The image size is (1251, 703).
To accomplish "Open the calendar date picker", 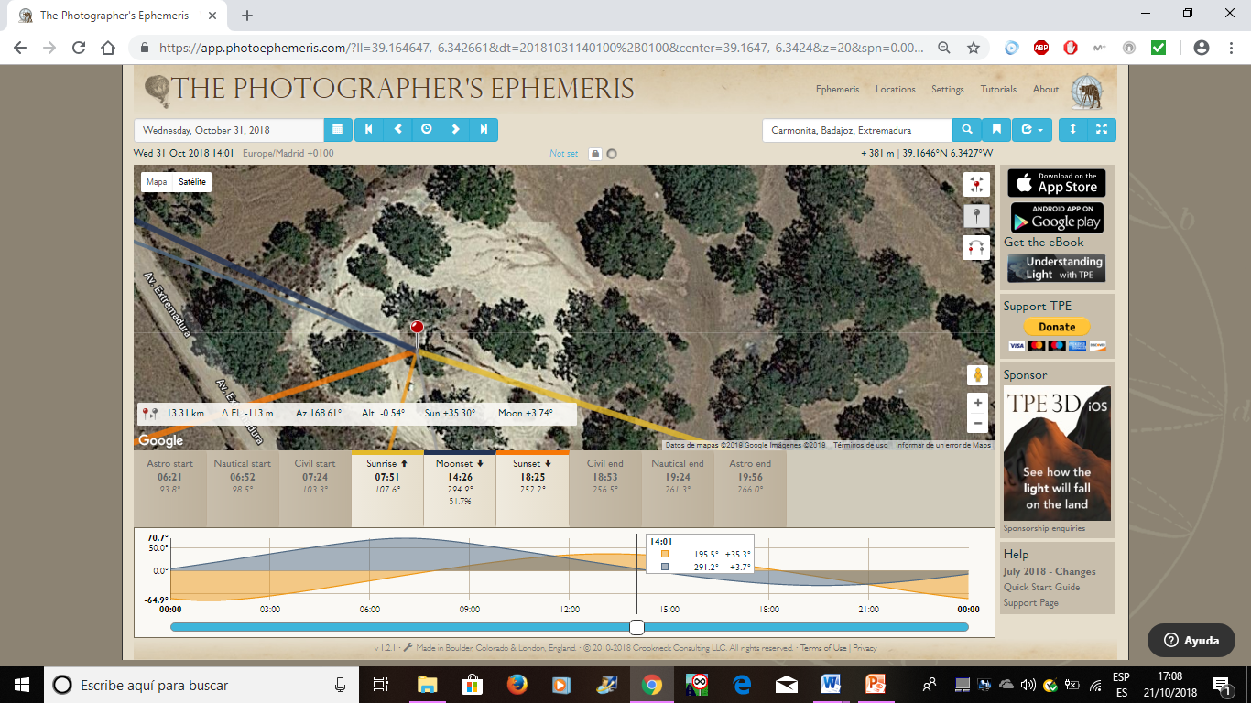I will coord(337,130).
